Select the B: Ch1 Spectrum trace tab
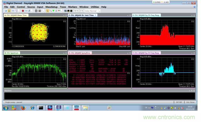Viewport: 201px width, 122px height. pyautogui.click(x=12, y=53)
